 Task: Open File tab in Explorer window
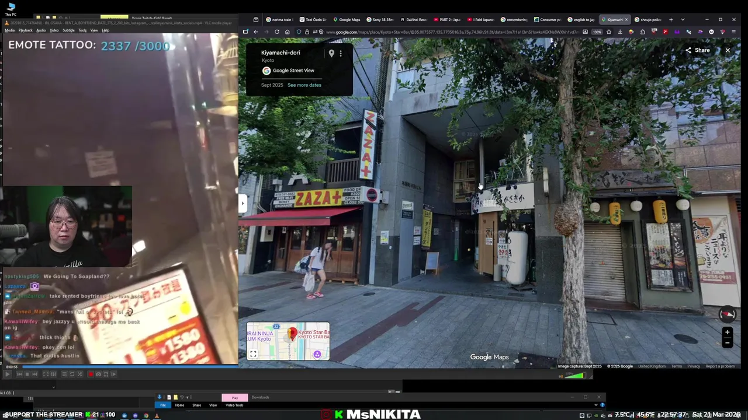point(163,405)
